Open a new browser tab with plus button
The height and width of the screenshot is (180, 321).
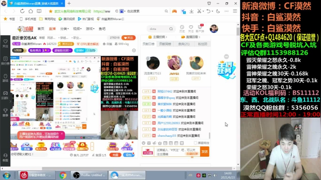[69, 3]
